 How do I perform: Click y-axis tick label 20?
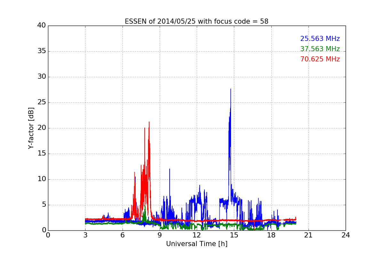pyautogui.click(x=42, y=128)
